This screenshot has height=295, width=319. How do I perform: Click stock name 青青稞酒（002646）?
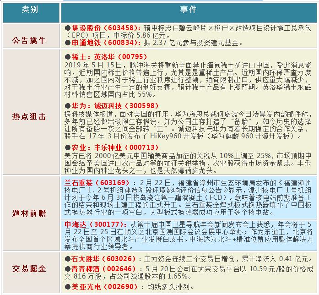pos(103,269)
